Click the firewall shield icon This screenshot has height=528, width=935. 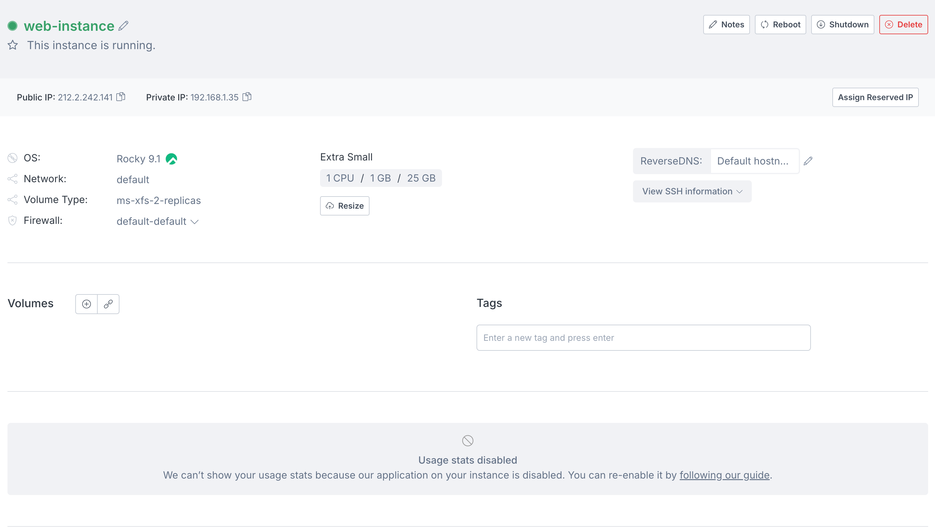(12, 221)
